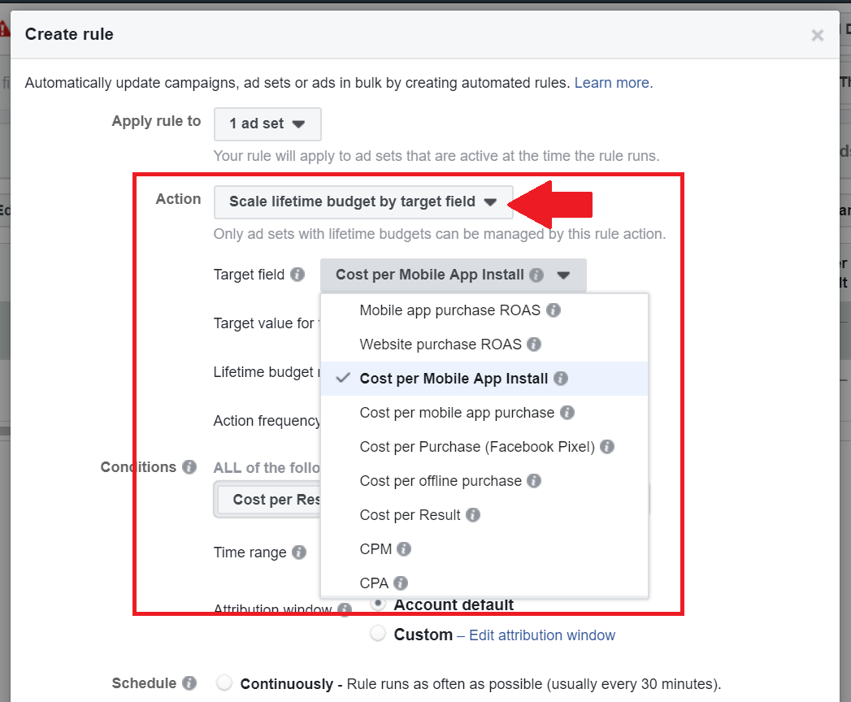The height and width of the screenshot is (702, 851).
Task: Select CPA option in dropdown list
Action: pos(484,583)
